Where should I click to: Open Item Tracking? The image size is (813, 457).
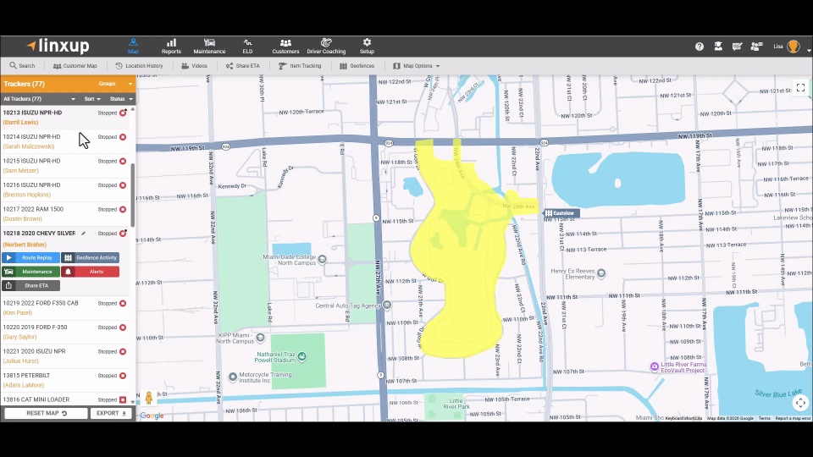pyautogui.click(x=300, y=66)
